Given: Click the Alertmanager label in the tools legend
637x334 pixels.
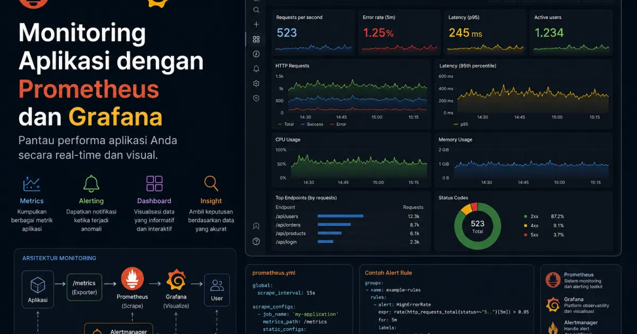Looking at the screenshot, I should 581,322.
